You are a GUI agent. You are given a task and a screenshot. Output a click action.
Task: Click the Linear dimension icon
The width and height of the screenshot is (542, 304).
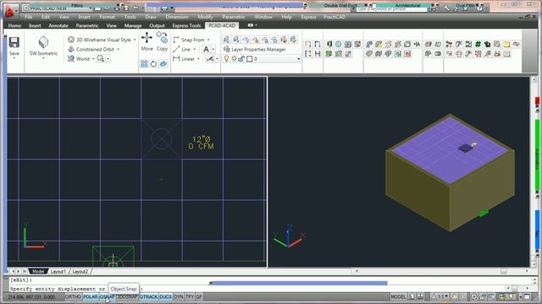[x=177, y=58]
